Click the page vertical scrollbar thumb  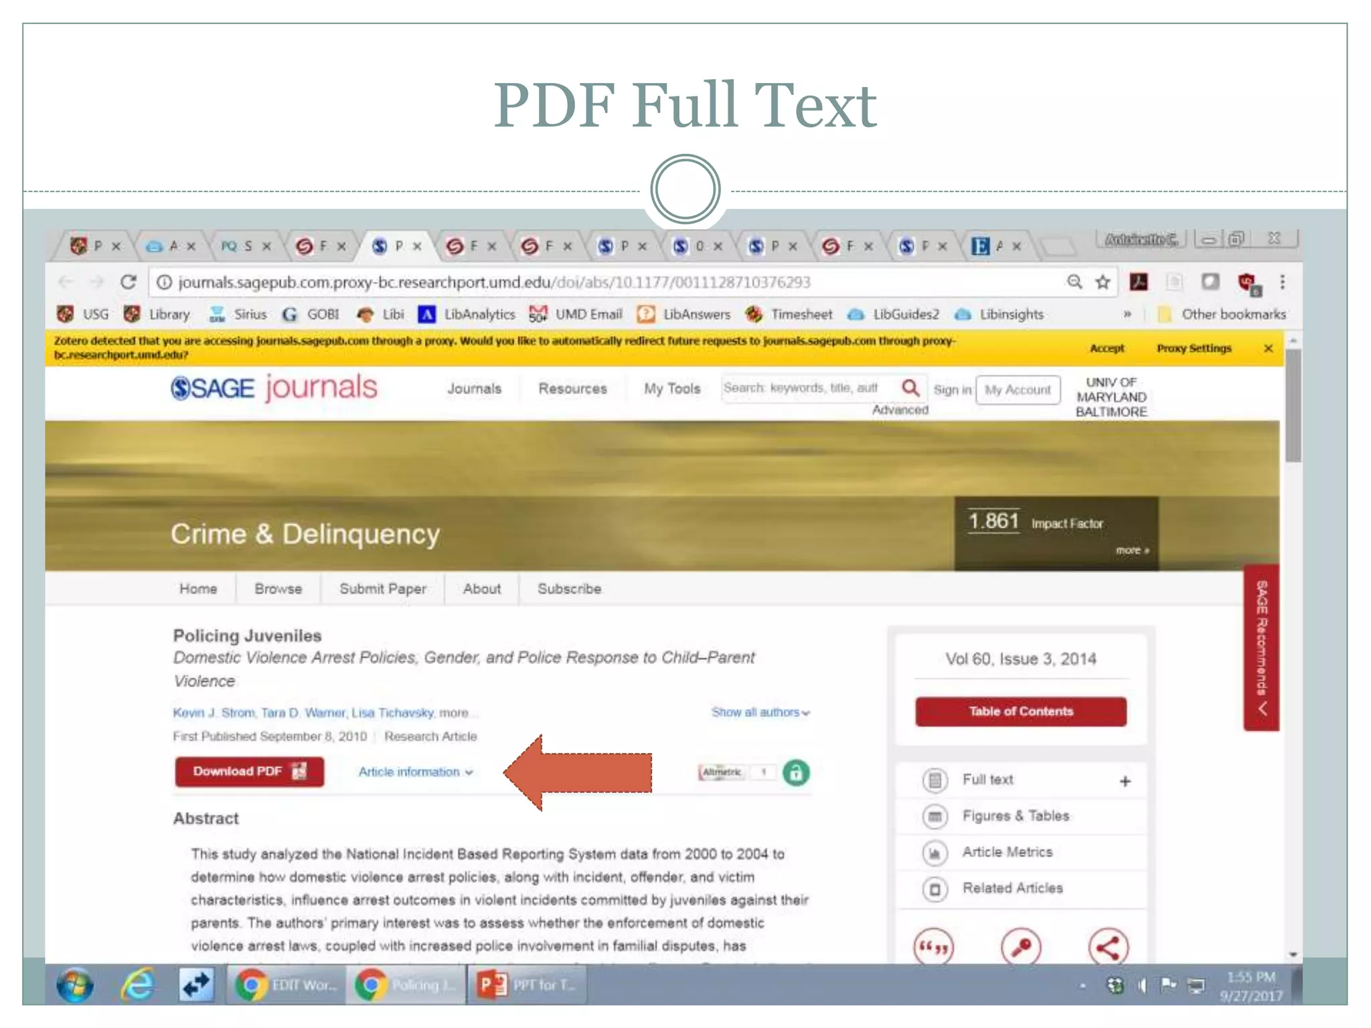pyautogui.click(x=1293, y=406)
